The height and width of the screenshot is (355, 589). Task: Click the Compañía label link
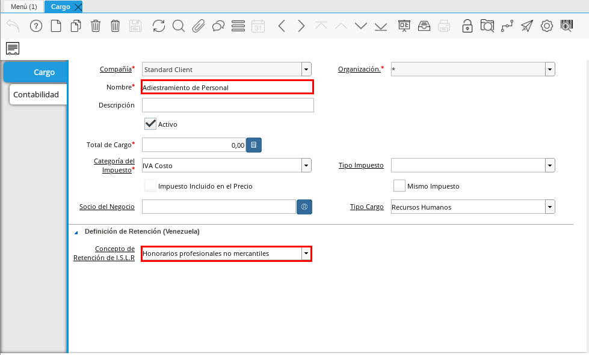coord(116,69)
